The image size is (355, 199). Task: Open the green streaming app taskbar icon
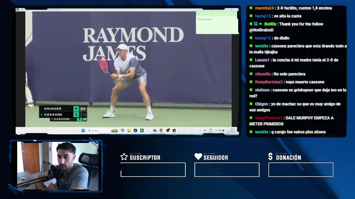(x=142, y=130)
